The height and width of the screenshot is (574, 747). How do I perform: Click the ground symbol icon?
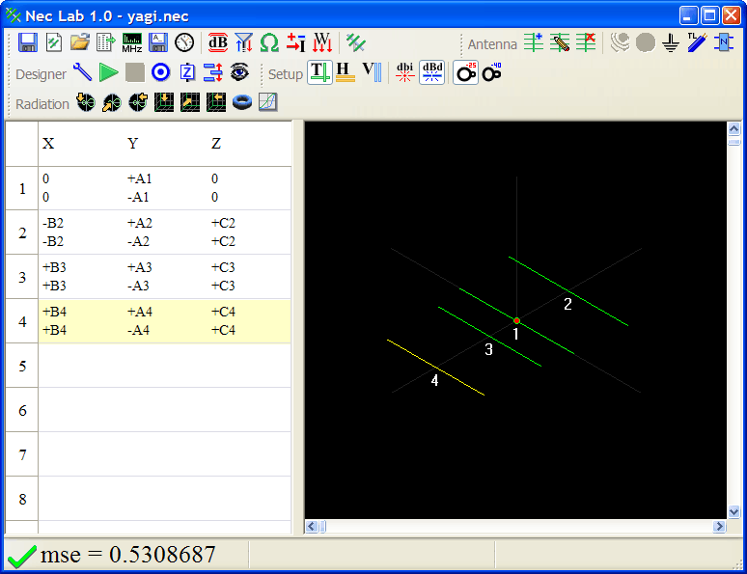coord(671,42)
